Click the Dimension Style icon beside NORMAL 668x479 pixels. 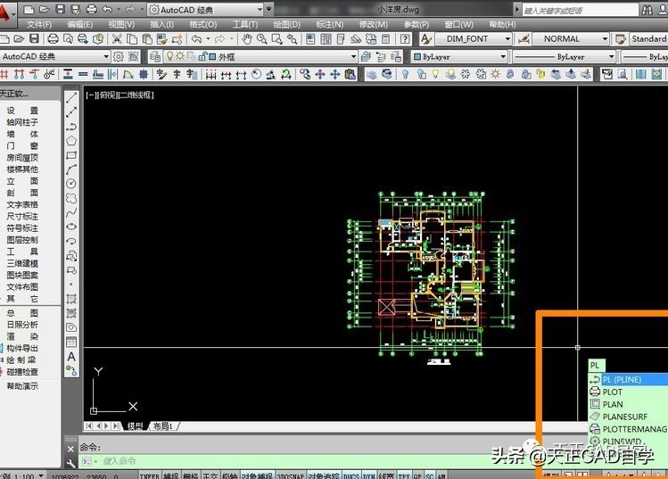click(524, 39)
